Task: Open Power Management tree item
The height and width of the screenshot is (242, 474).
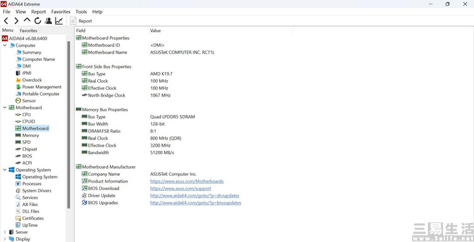Action: coord(39,87)
